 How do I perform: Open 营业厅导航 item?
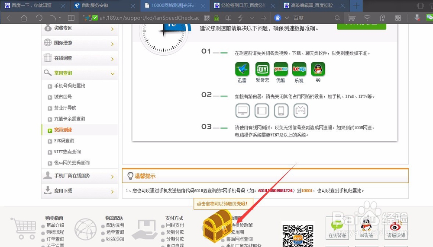pos(65,108)
